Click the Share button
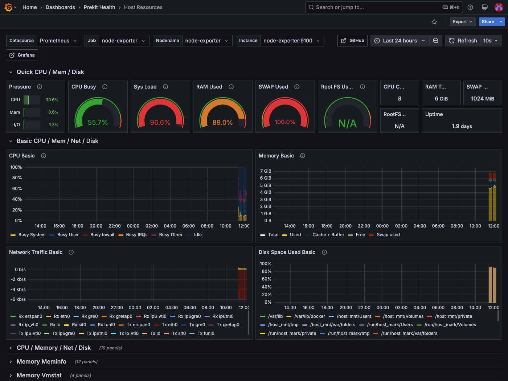Screen dimensions: 508x381 (x=488, y=22)
